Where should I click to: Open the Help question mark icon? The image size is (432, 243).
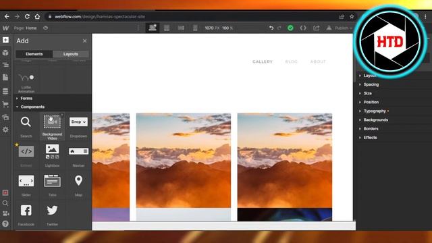[5, 223]
